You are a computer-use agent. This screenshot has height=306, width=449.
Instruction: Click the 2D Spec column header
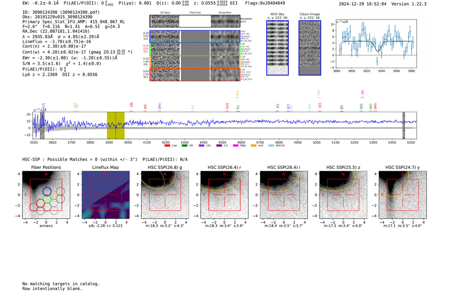(165, 13)
